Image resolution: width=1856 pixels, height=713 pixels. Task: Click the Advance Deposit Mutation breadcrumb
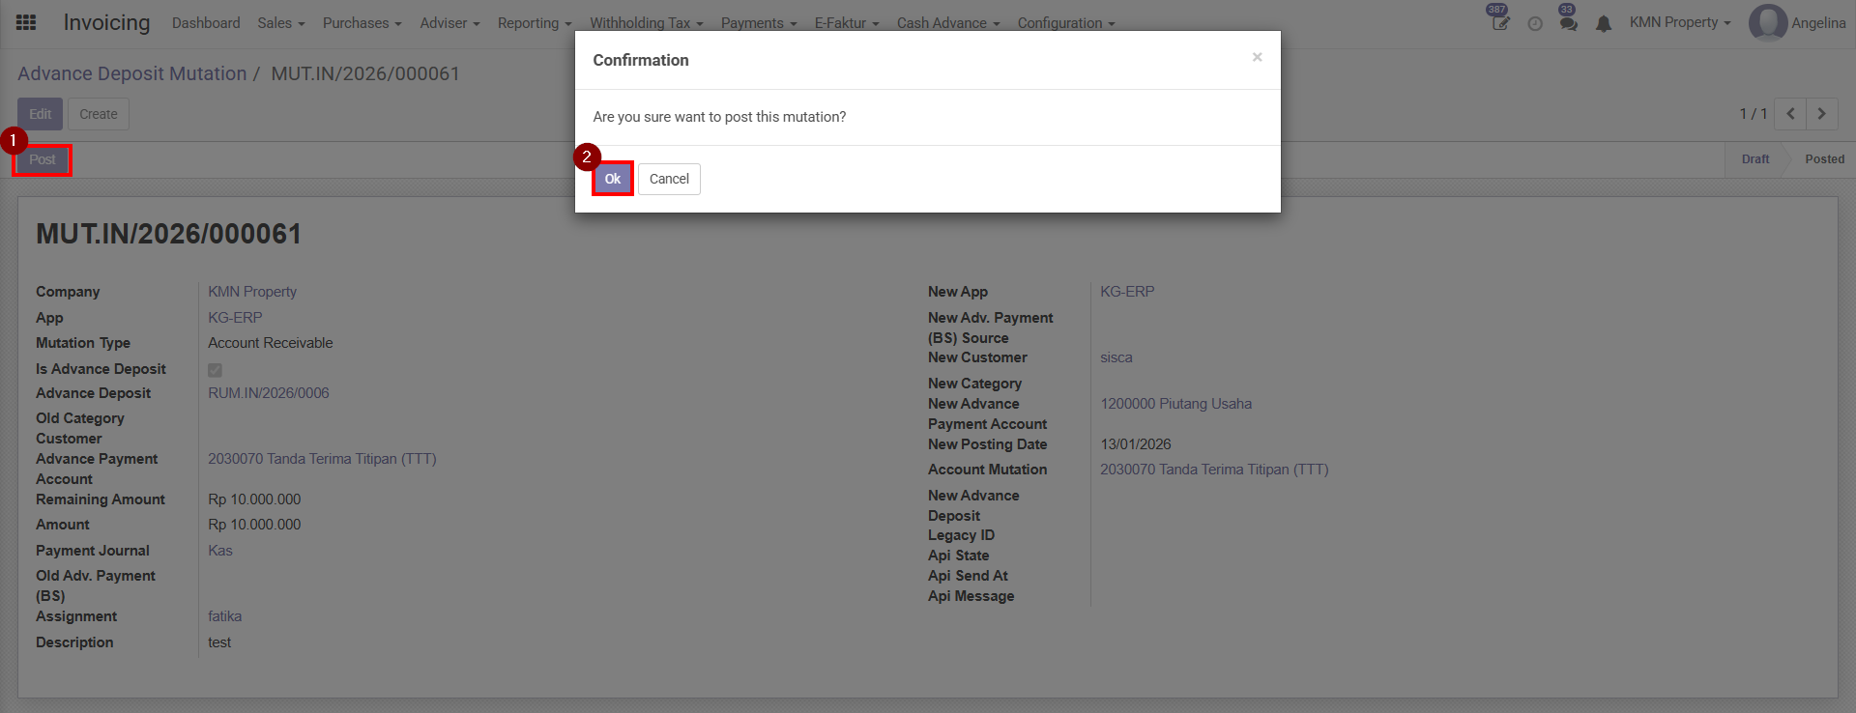pos(132,73)
